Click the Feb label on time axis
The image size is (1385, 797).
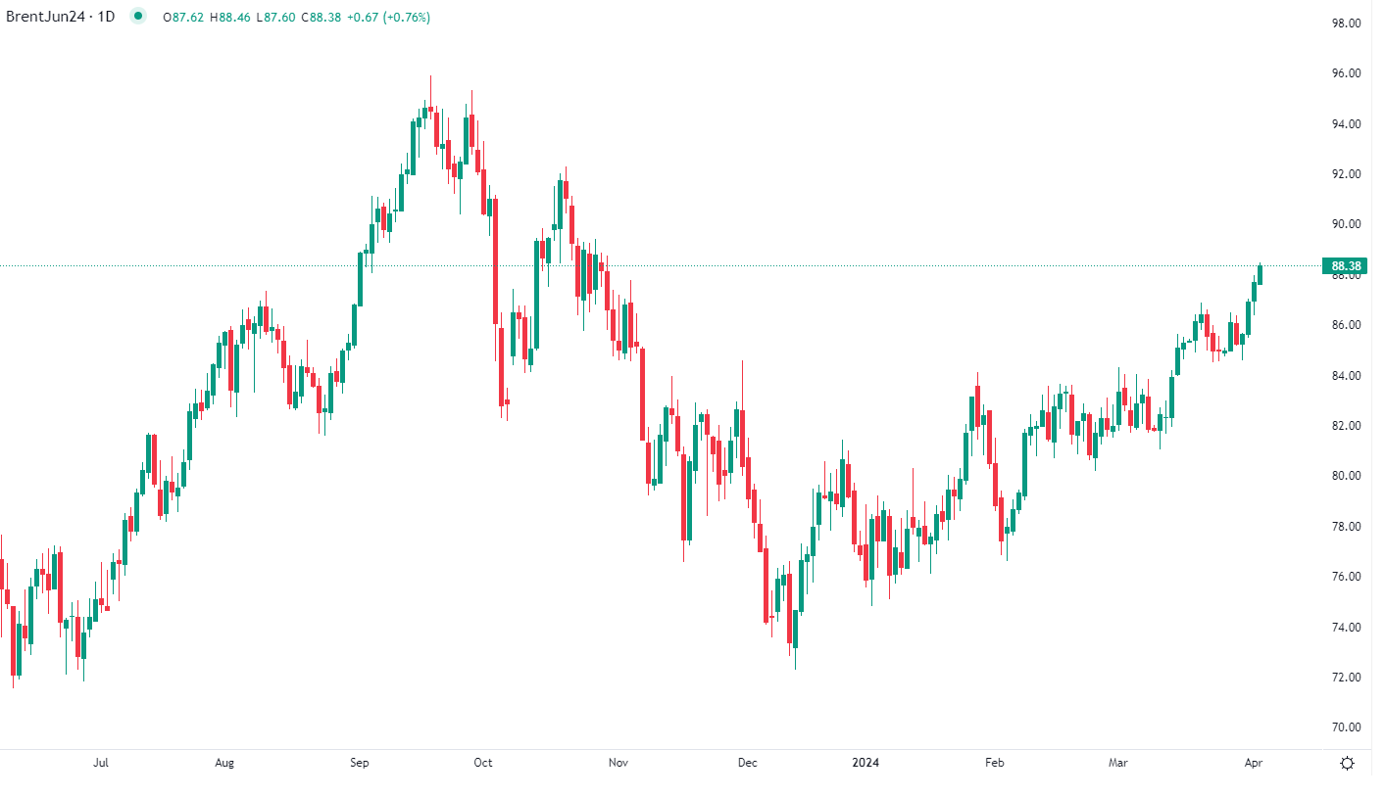994,763
